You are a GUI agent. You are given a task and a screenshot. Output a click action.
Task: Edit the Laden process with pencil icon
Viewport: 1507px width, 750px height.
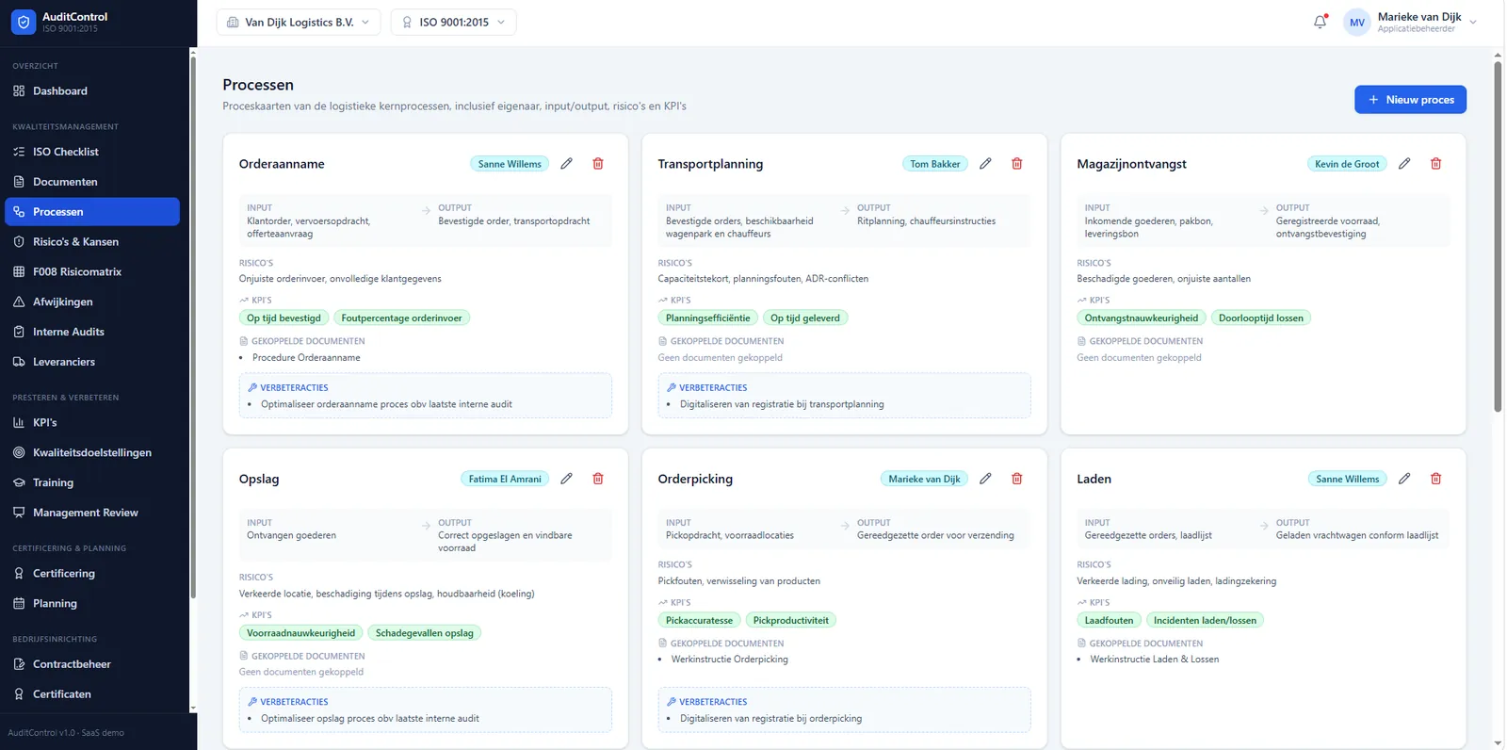point(1404,479)
